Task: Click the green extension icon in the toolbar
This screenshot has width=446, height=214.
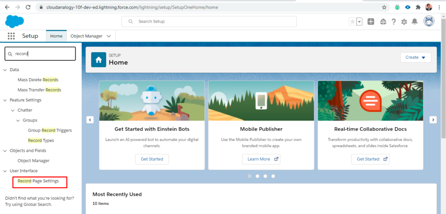Action: coord(397,7)
